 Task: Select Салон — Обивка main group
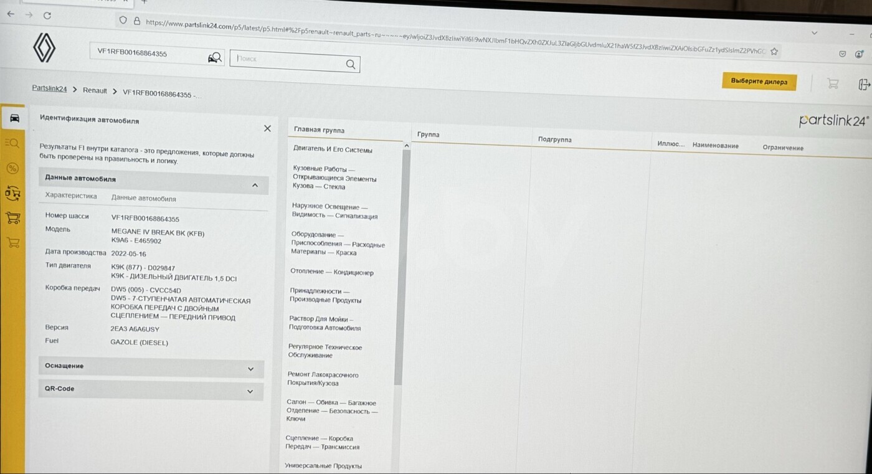tap(332, 410)
